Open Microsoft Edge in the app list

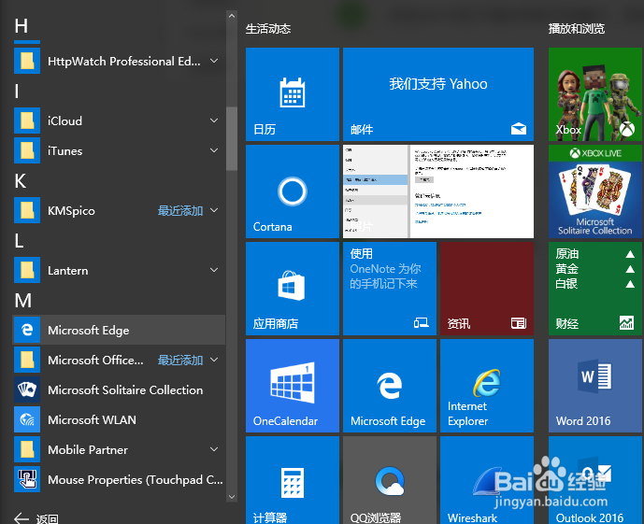click(x=119, y=330)
